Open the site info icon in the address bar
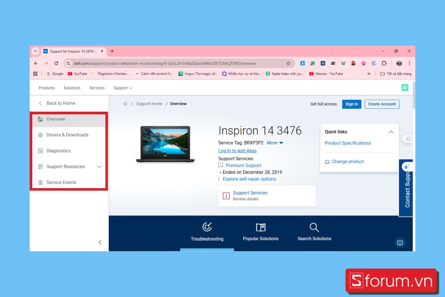Screen dimensions: 445x297 [x=68, y=63]
